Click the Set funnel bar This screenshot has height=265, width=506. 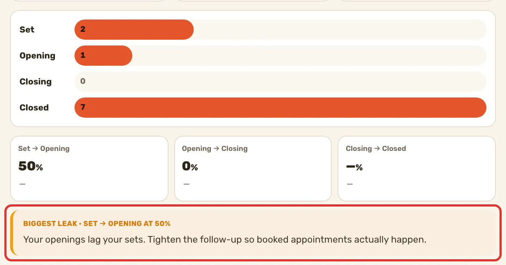point(134,30)
